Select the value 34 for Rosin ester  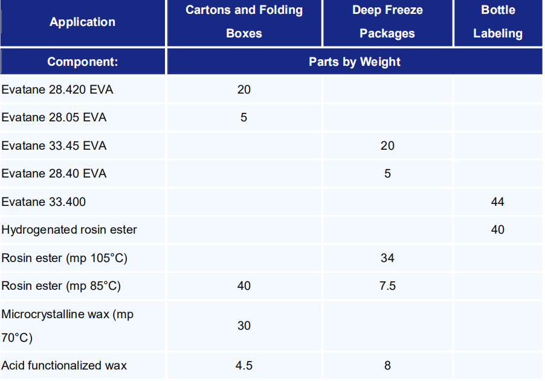coord(387,258)
